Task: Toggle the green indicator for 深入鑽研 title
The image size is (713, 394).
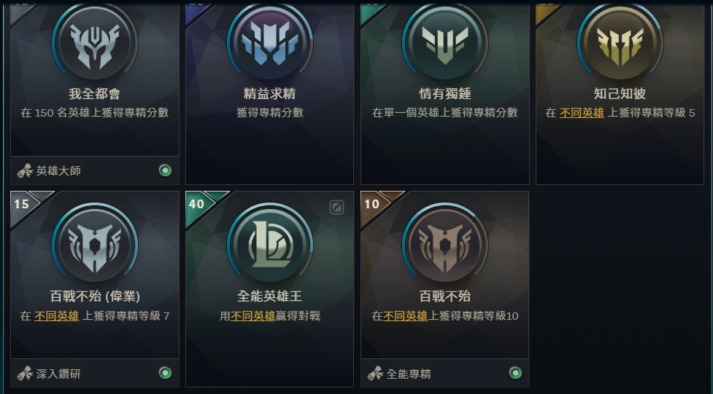Action: [165, 373]
